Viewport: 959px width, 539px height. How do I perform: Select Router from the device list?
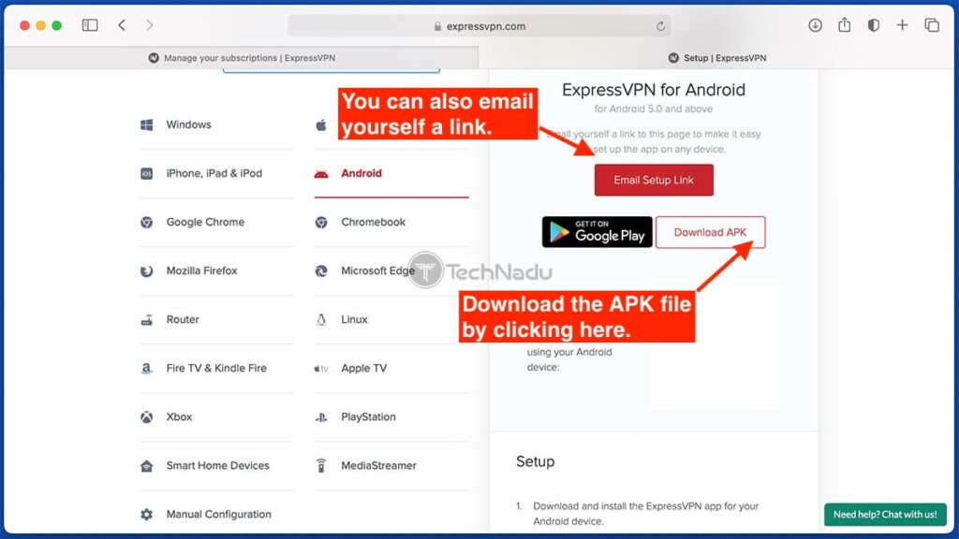point(183,320)
